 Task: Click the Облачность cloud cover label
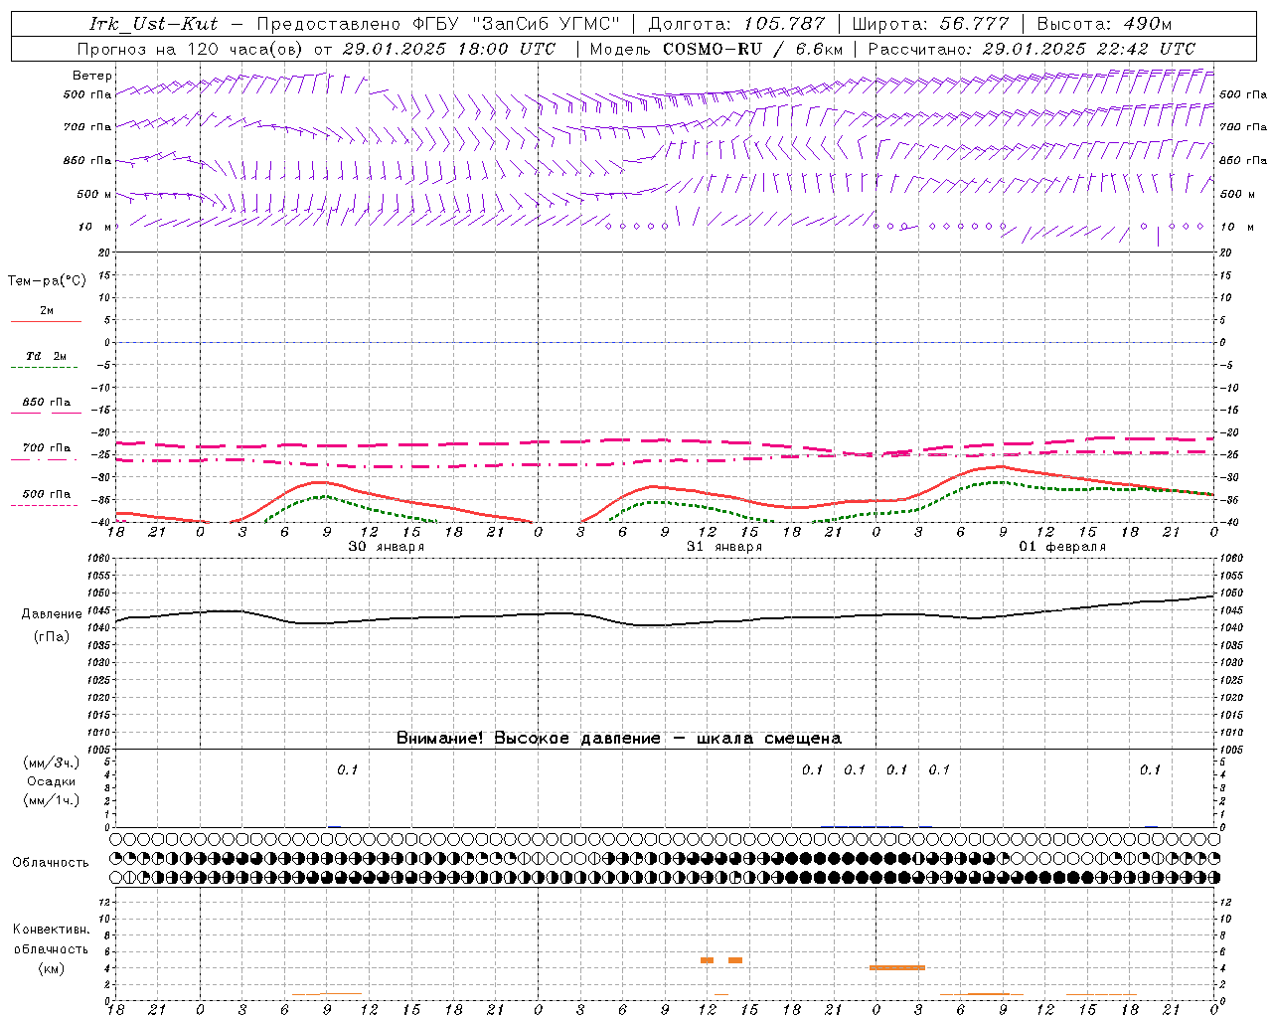51,862
